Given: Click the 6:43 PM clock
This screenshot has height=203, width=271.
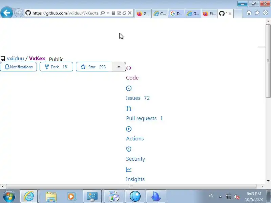Looking at the screenshot, I should pyautogui.click(x=254, y=194).
